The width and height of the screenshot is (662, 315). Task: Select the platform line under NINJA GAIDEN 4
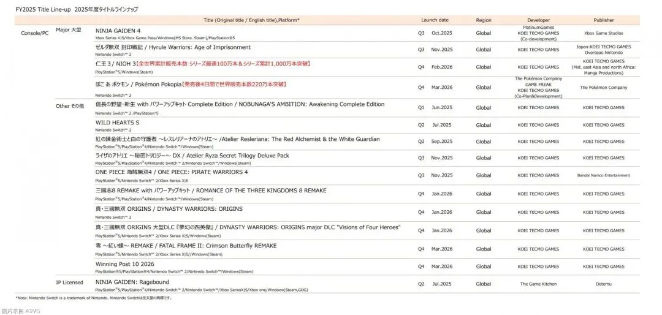(165, 38)
